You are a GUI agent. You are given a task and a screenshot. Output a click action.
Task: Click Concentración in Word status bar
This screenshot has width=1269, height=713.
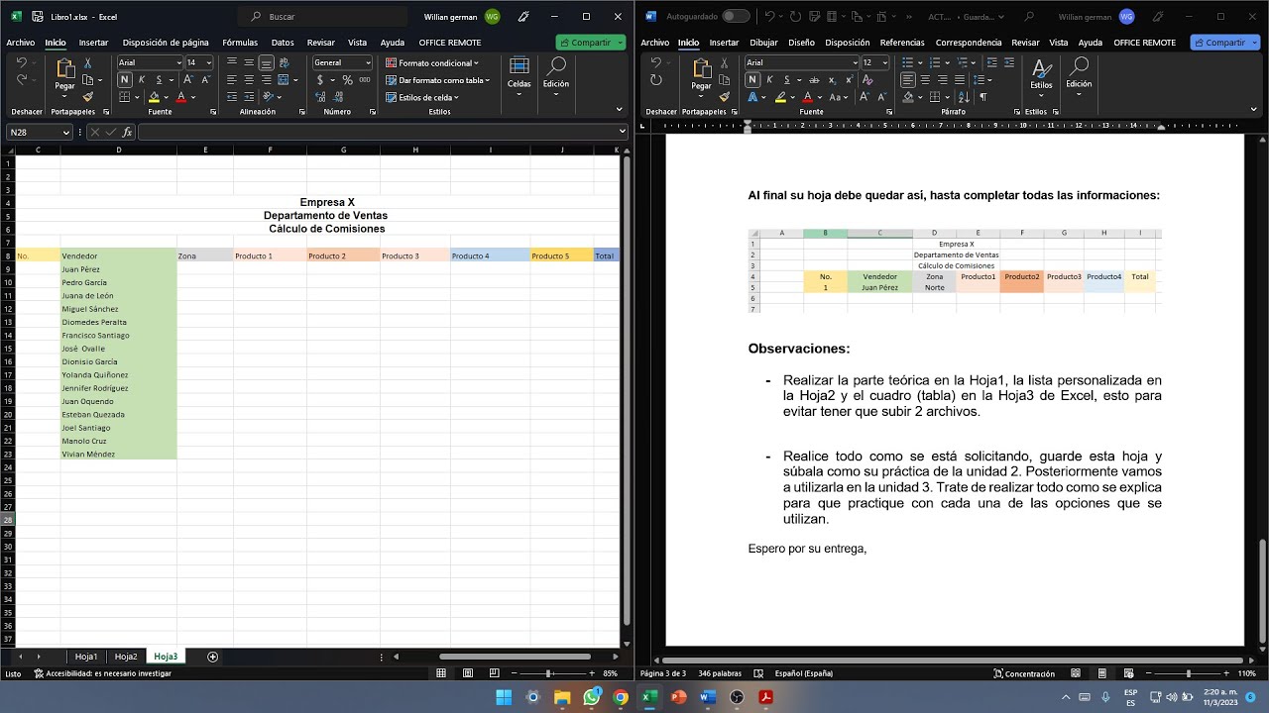pyautogui.click(x=1025, y=673)
